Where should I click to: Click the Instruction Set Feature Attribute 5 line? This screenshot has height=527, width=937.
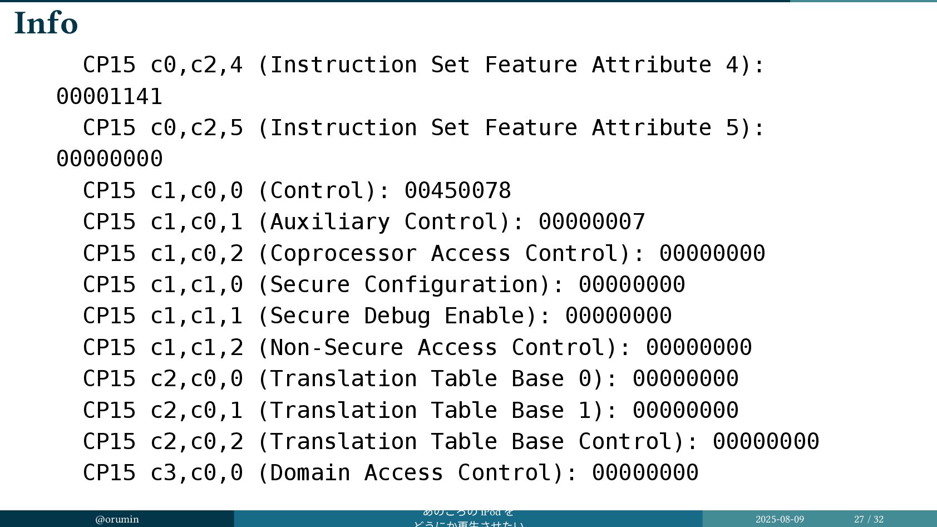coord(424,128)
